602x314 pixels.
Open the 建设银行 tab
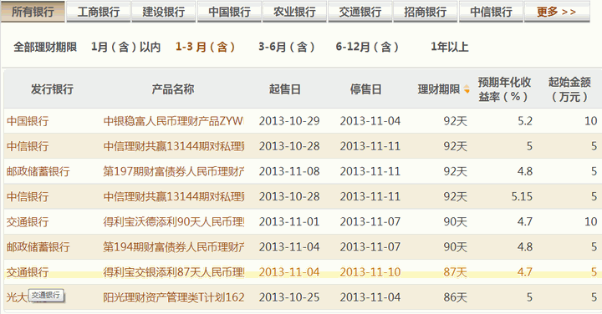pyautogui.click(x=164, y=12)
